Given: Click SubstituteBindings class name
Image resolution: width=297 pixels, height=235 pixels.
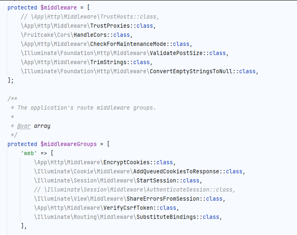Looking at the screenshot, I should (x=166, y=217).
